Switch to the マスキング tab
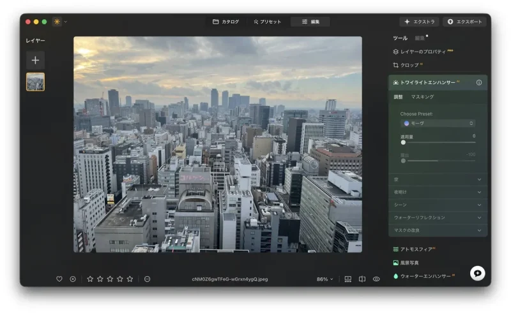511x313 pixels. click(422, 97)
